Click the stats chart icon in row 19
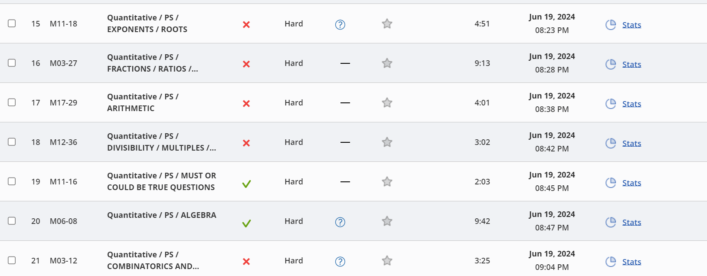 (x=611, y=183)
